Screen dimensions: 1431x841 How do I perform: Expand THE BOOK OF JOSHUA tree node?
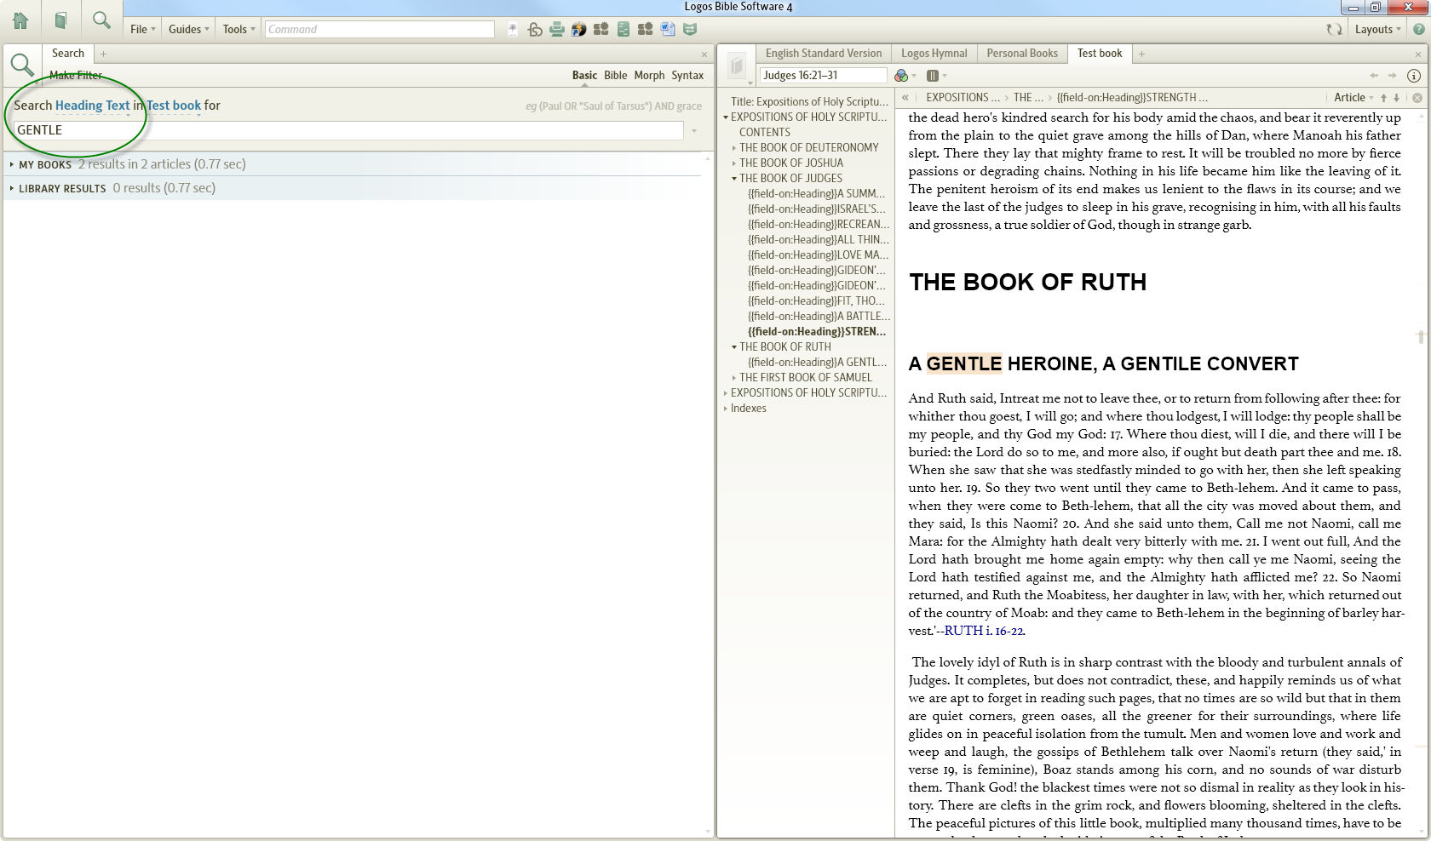click(x=734, y=163)
